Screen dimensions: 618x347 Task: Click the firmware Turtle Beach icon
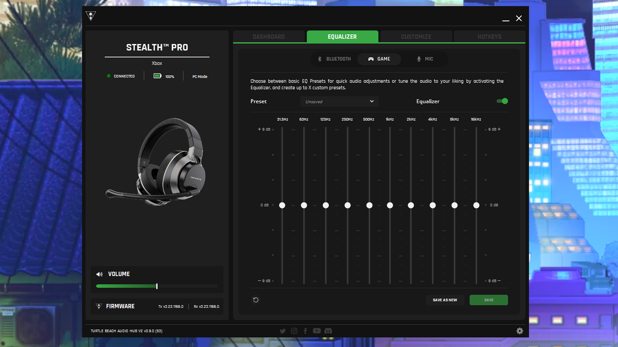tap(99, 306)
